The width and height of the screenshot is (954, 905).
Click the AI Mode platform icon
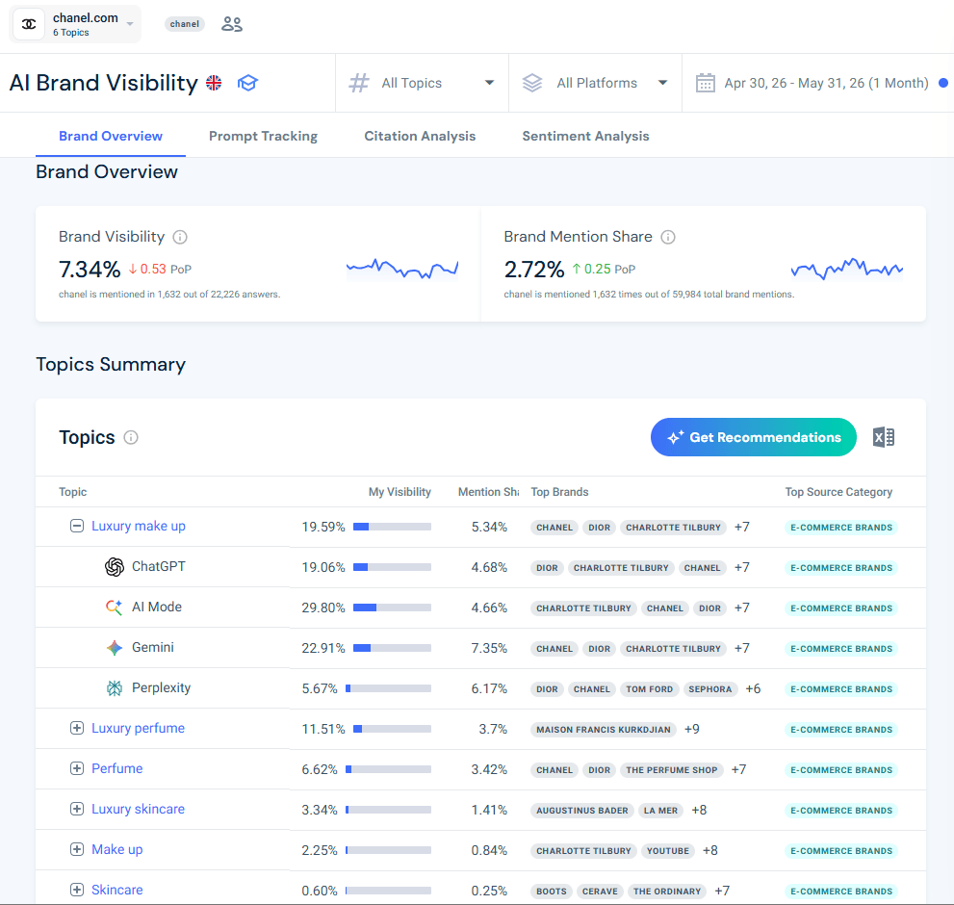(x=115, y=607)
